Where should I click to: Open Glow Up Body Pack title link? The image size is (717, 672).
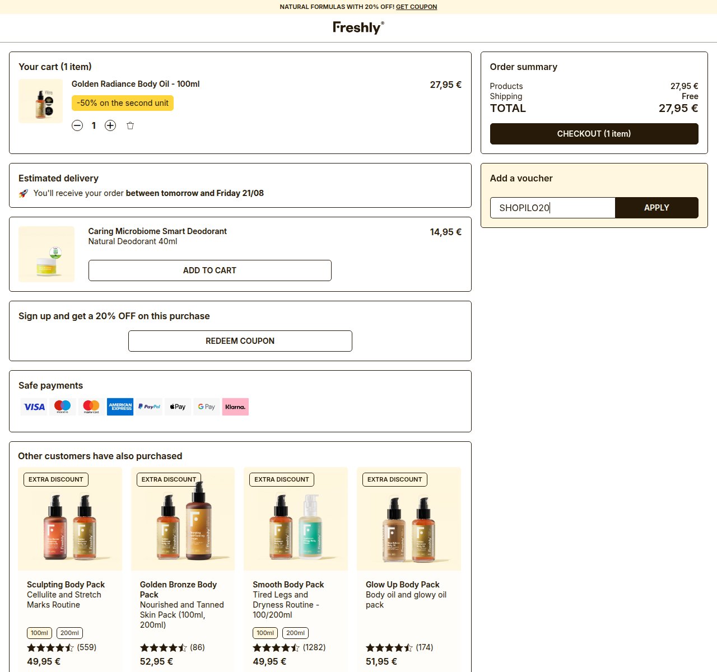(403, 585)
